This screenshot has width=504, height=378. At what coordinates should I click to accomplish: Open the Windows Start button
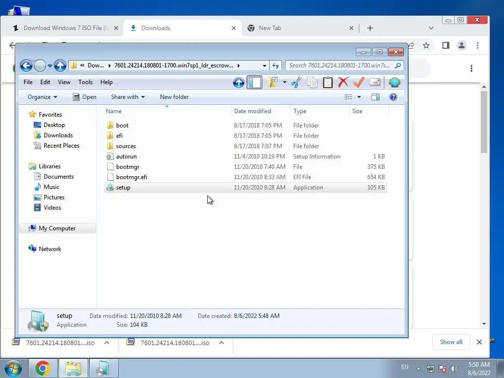pos(13,368)
